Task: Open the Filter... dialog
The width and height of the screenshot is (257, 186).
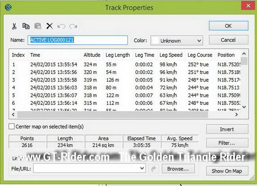Action: [x=227, y=143]
